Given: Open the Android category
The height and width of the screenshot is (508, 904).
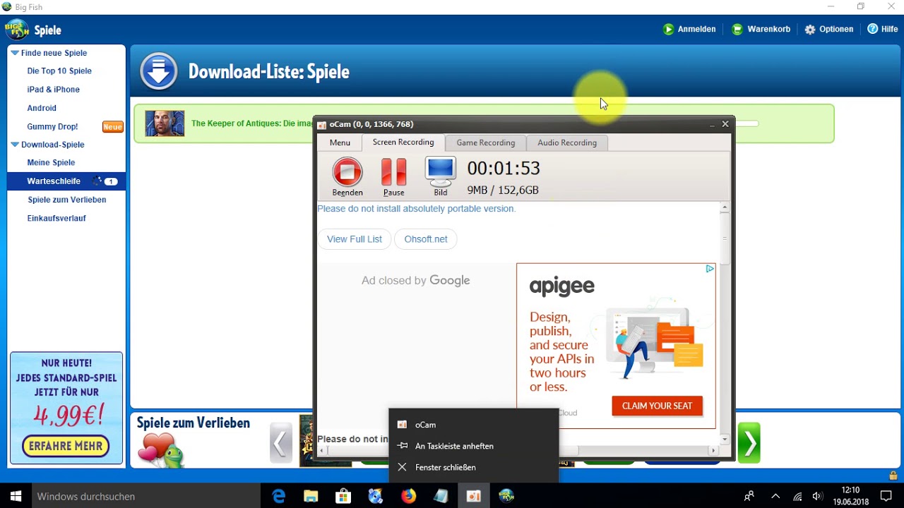Looking at the screenshot, I should point(42,108).
